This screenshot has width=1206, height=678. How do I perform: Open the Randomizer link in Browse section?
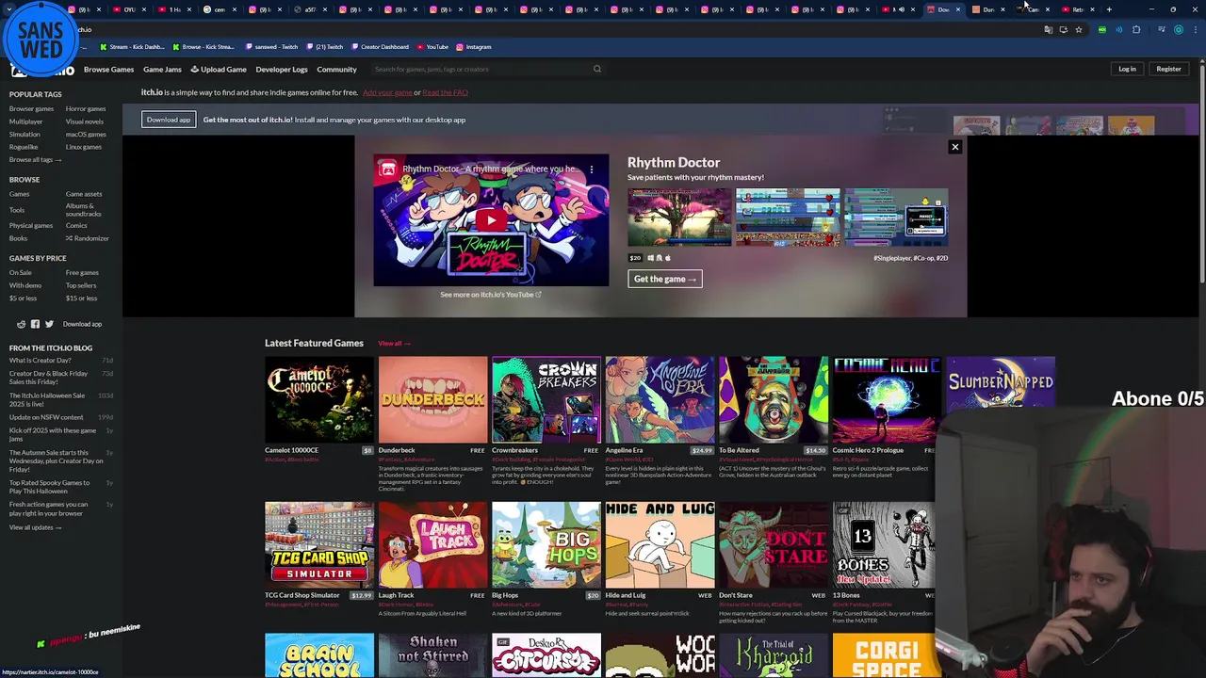click(x=88, y=238)
